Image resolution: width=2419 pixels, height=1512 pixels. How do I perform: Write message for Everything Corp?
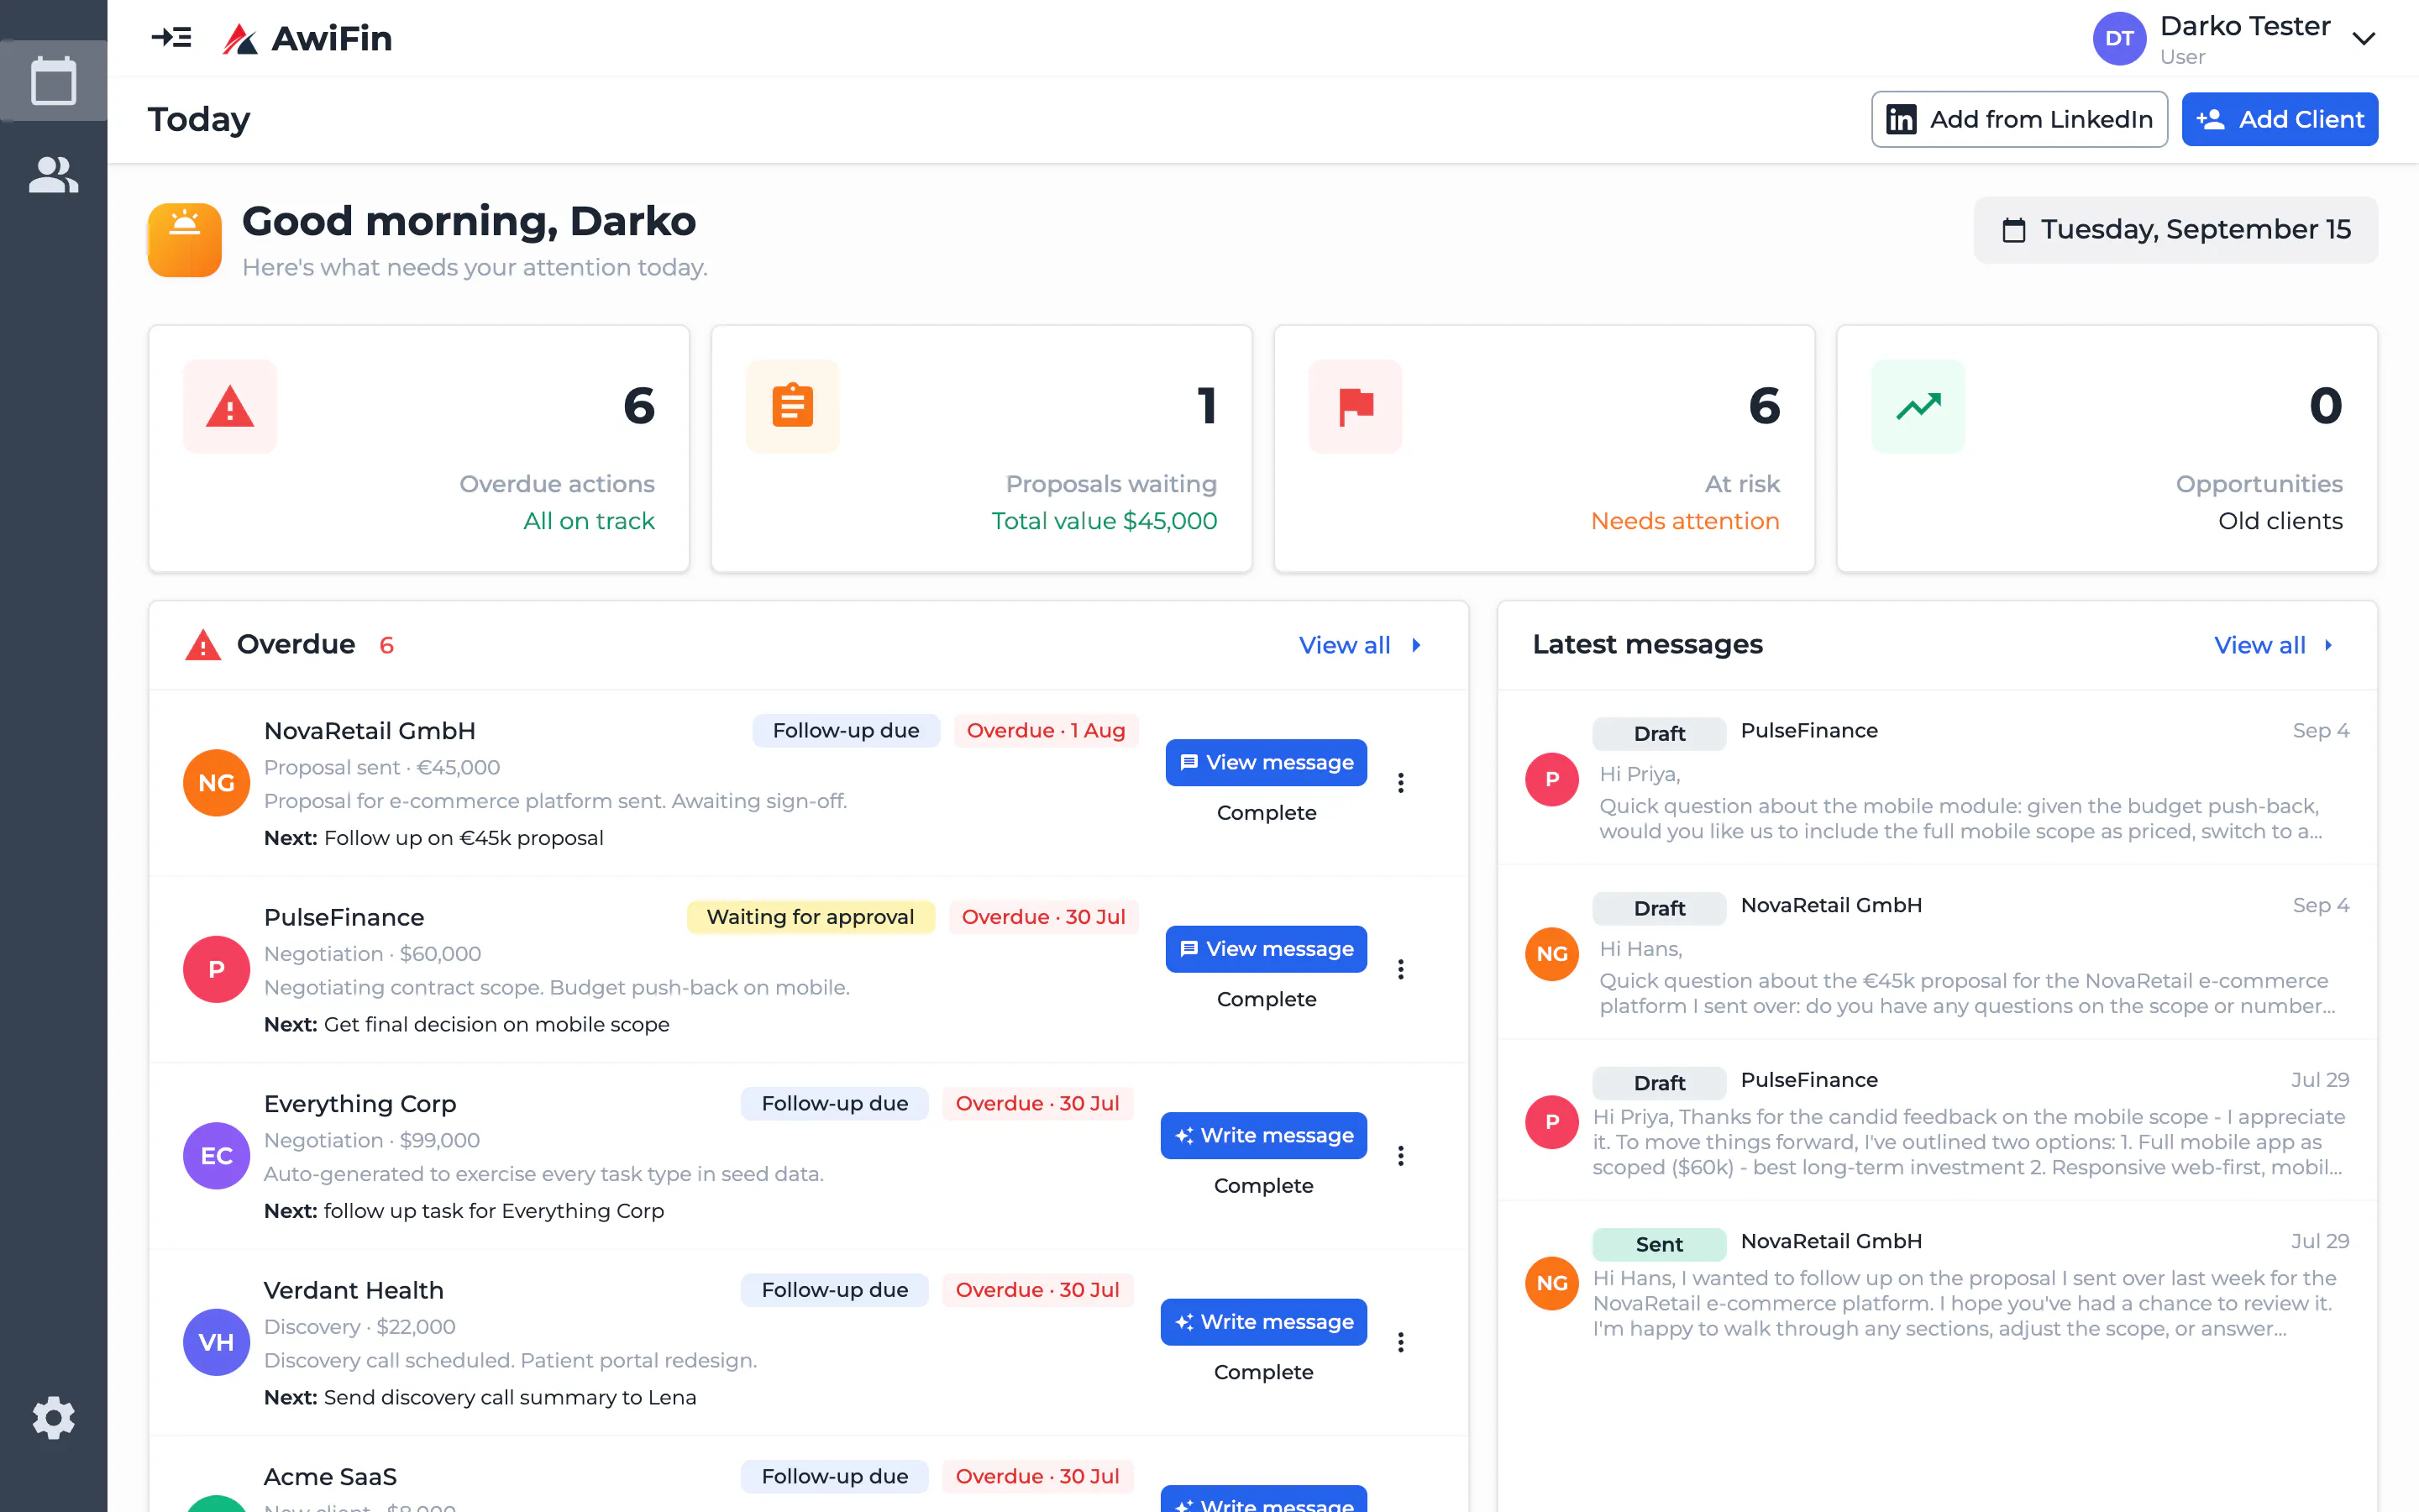1263,1135
